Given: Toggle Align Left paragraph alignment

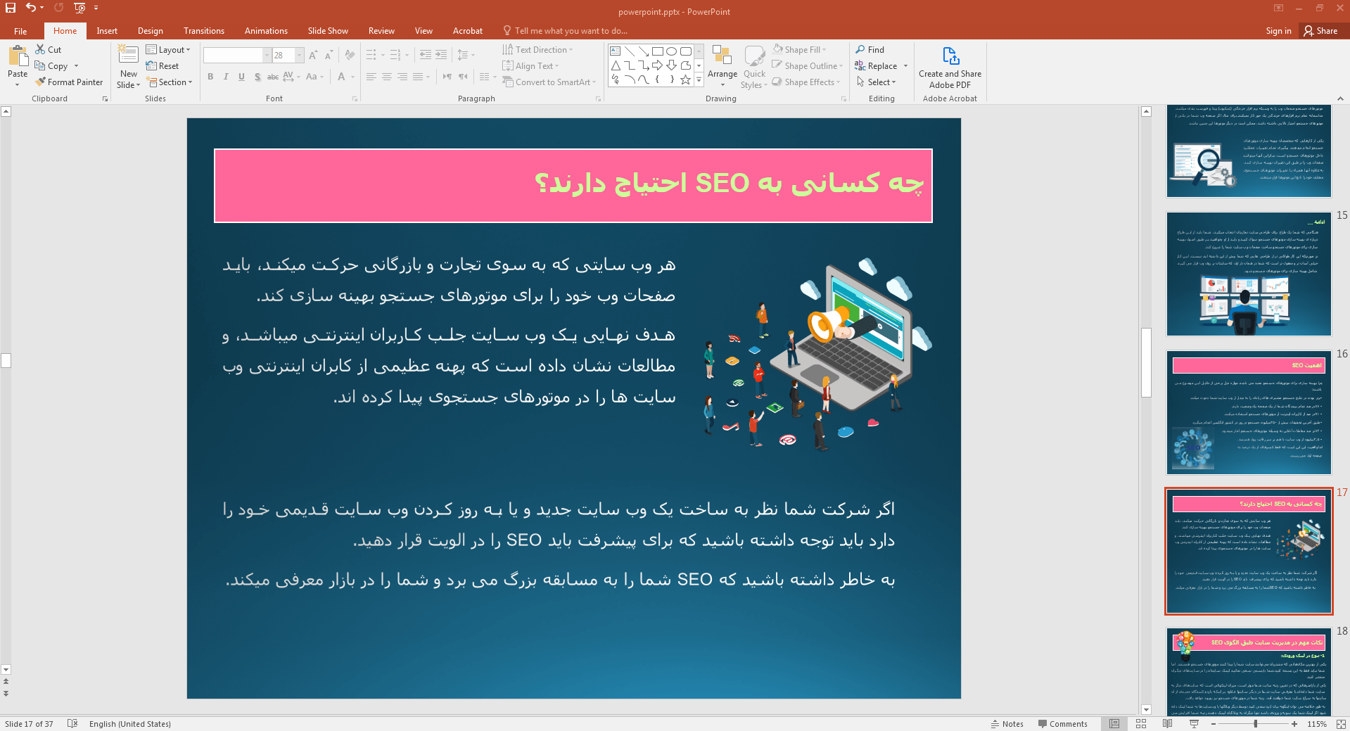Looking at the screenshot, I should (x=371, y=77).
